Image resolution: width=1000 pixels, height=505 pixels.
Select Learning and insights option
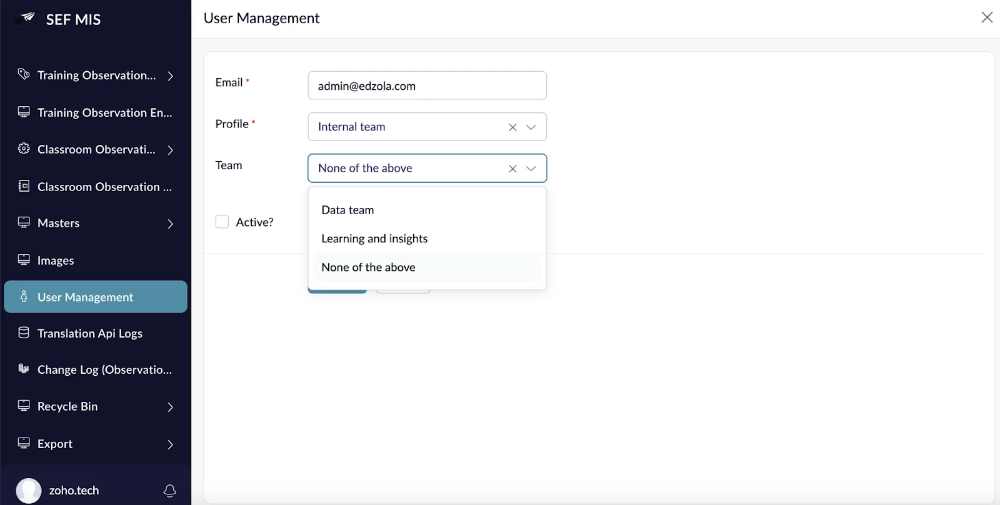427,238
